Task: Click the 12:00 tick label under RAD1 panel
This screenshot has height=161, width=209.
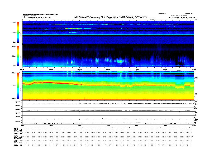Action: (x=108, y=69)
